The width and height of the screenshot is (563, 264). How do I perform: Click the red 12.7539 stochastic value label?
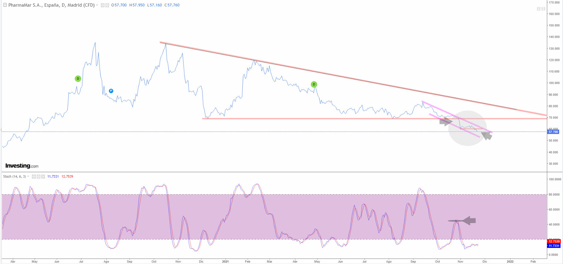click(554, 242)
